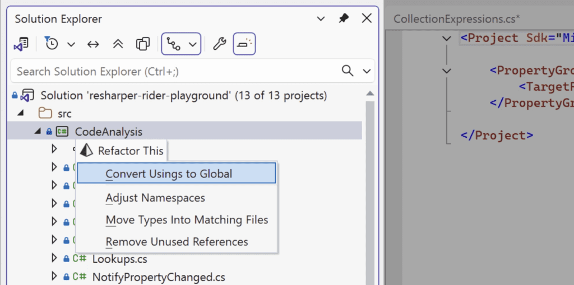Screen dimensions: 574x285
Task: Choose Move Types Into Matching Files
Action: click(187, 220)
